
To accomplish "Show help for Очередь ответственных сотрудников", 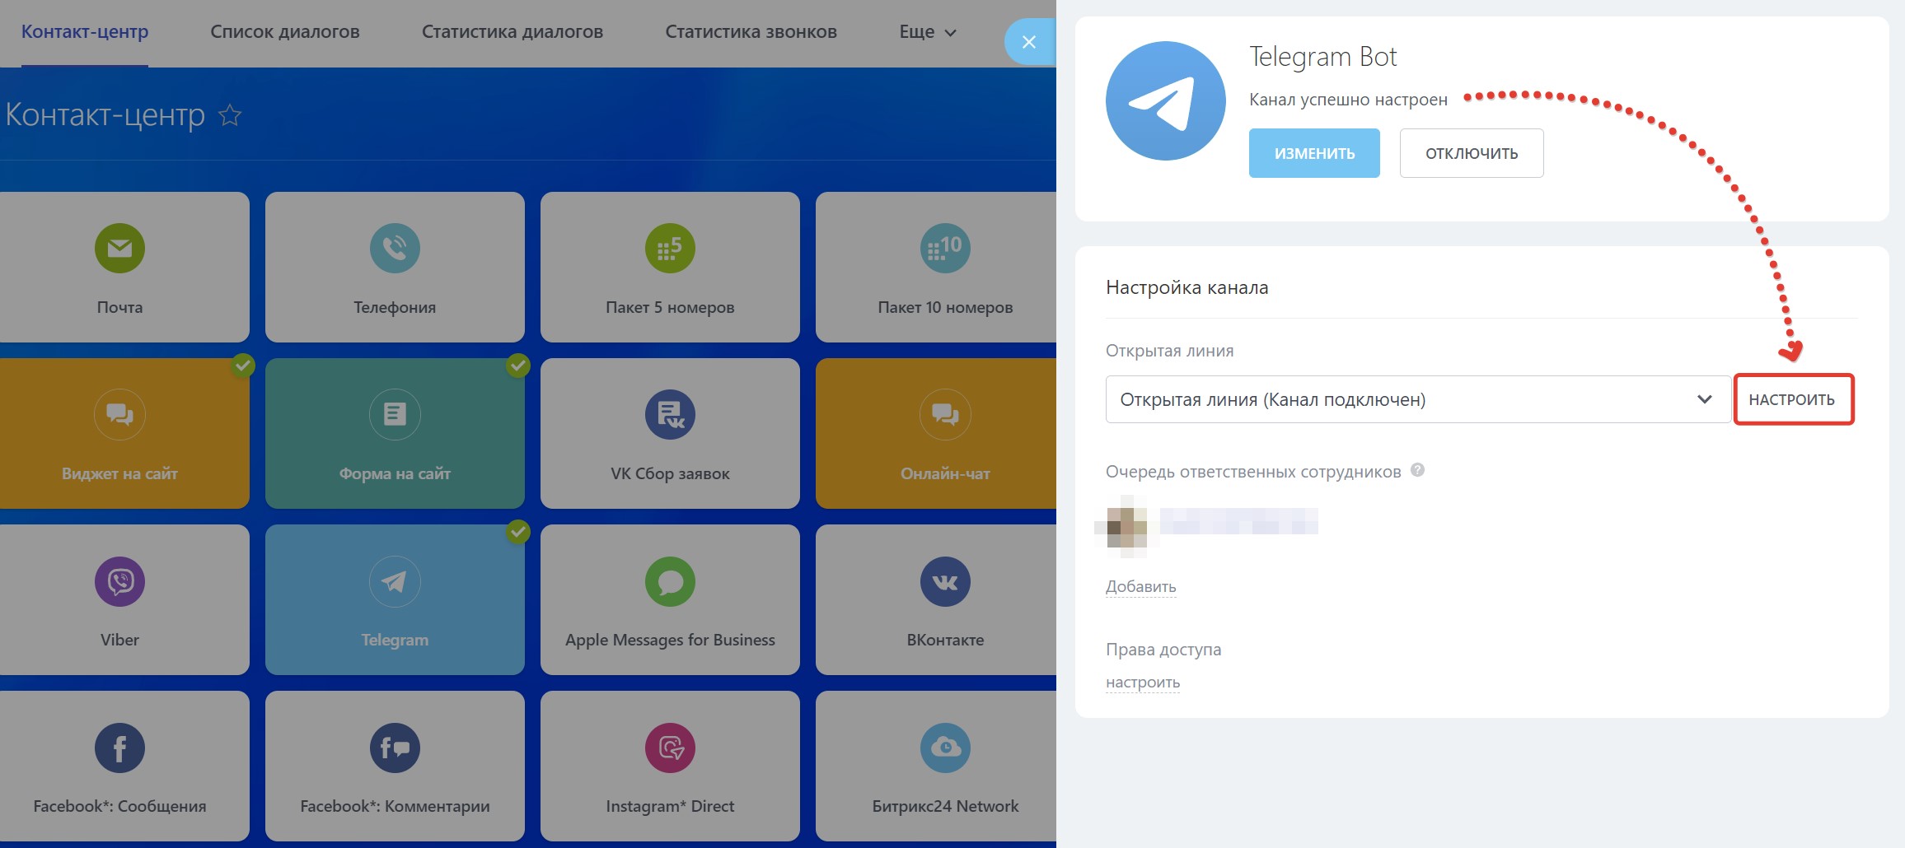I will pos(1417,470).
